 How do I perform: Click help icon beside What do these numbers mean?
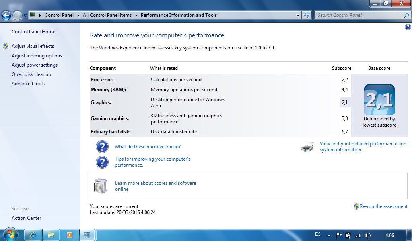point(102,147)
